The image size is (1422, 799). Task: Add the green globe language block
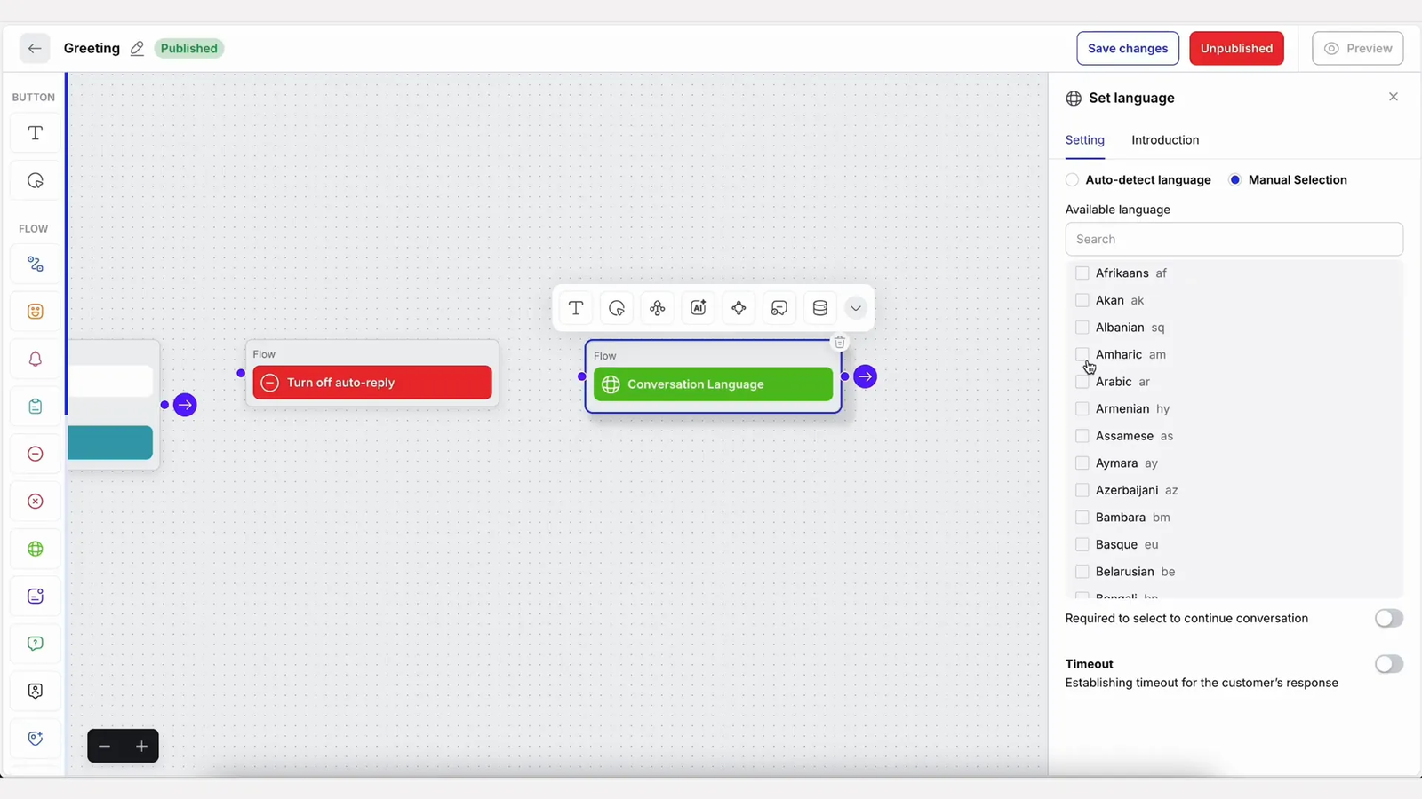[x=36, y=549]
